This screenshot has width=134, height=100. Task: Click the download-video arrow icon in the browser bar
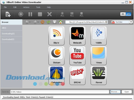pyautogui.click(x=55, y=22)
